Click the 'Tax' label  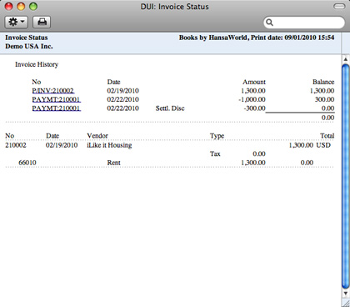pyautogui.click(x=215, y=153)
